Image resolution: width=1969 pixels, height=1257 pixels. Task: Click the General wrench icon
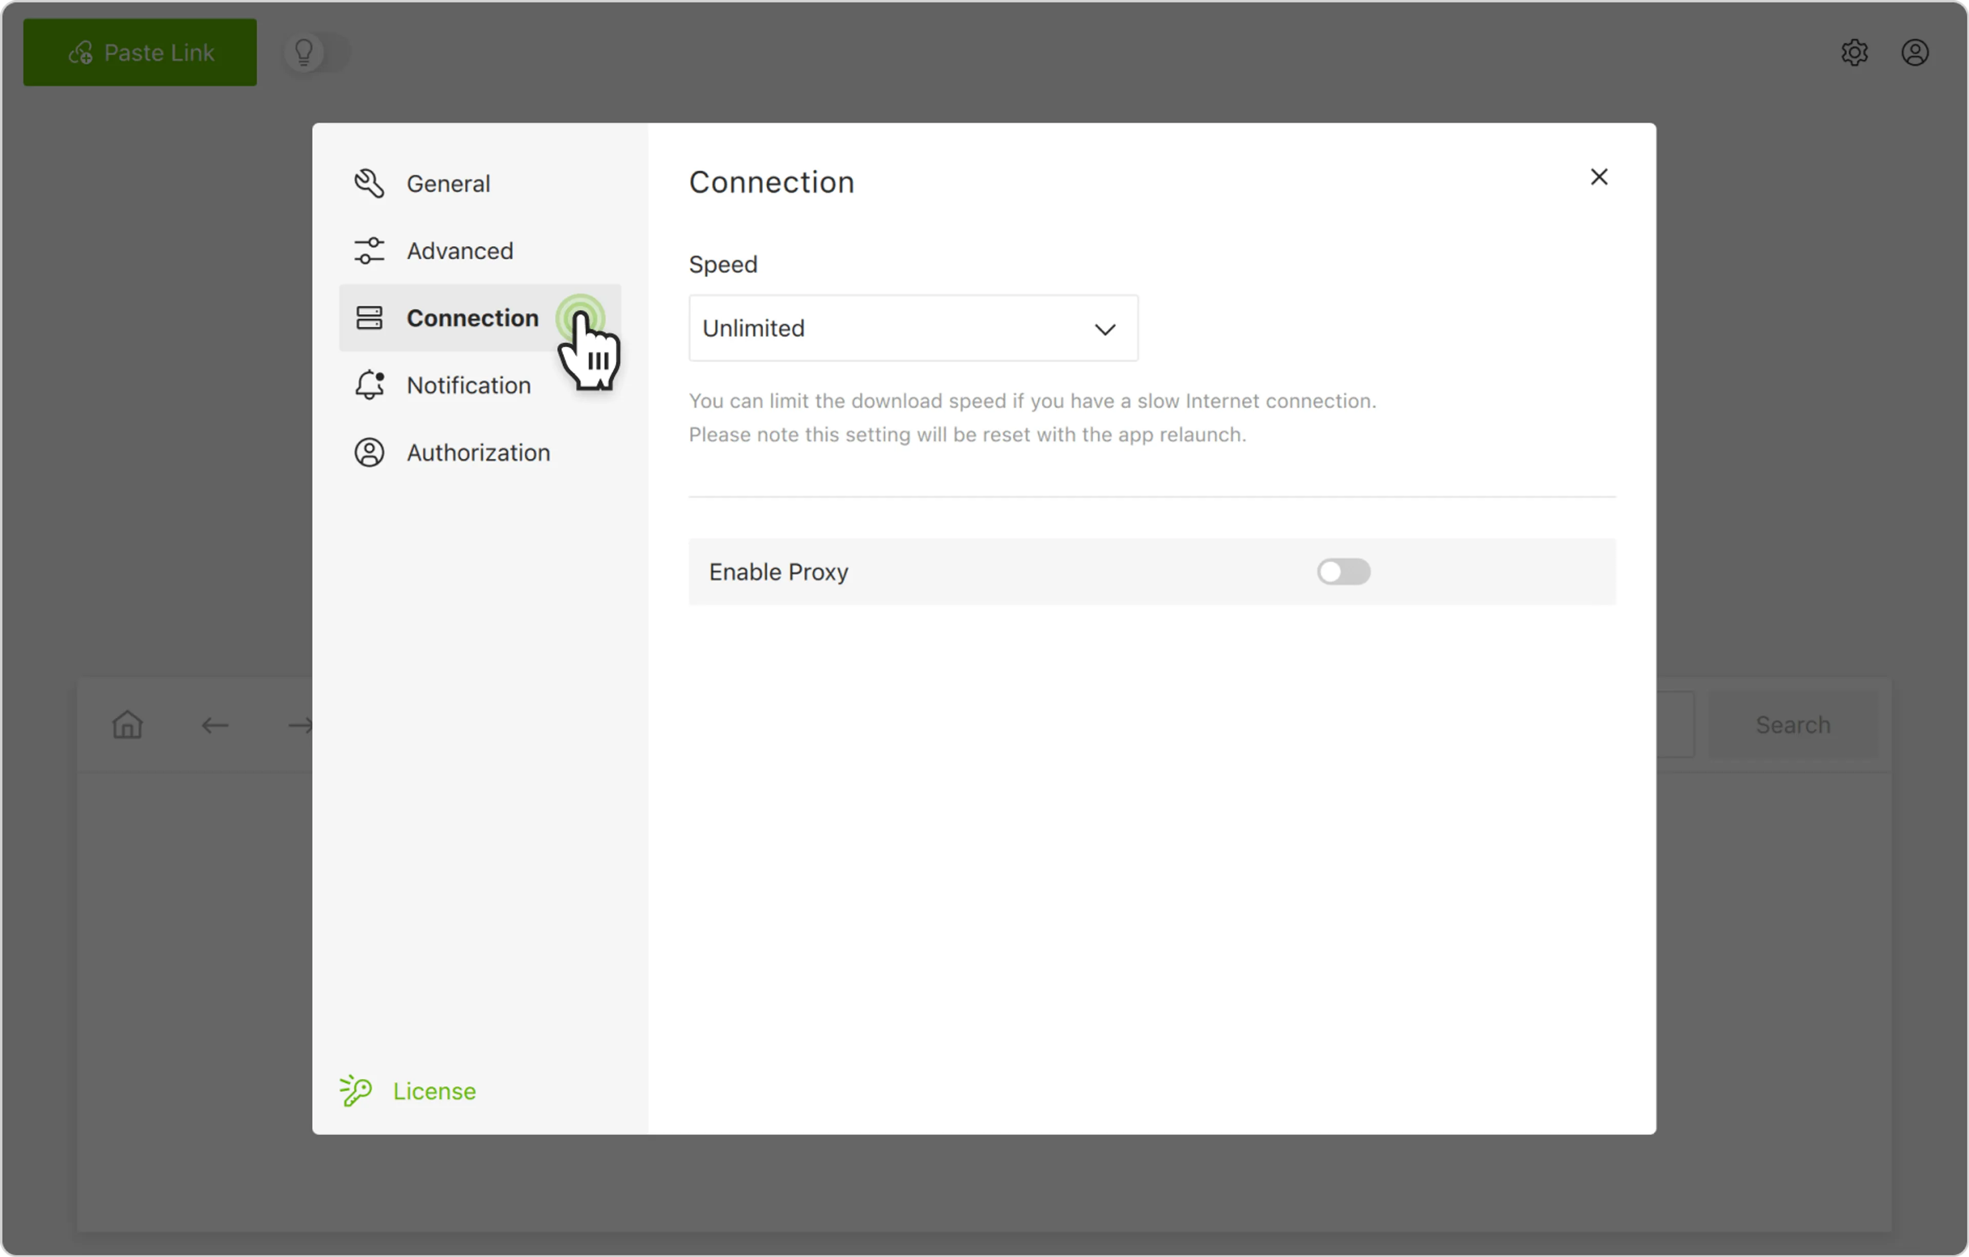pyautogui.click(x=369, y=184)
